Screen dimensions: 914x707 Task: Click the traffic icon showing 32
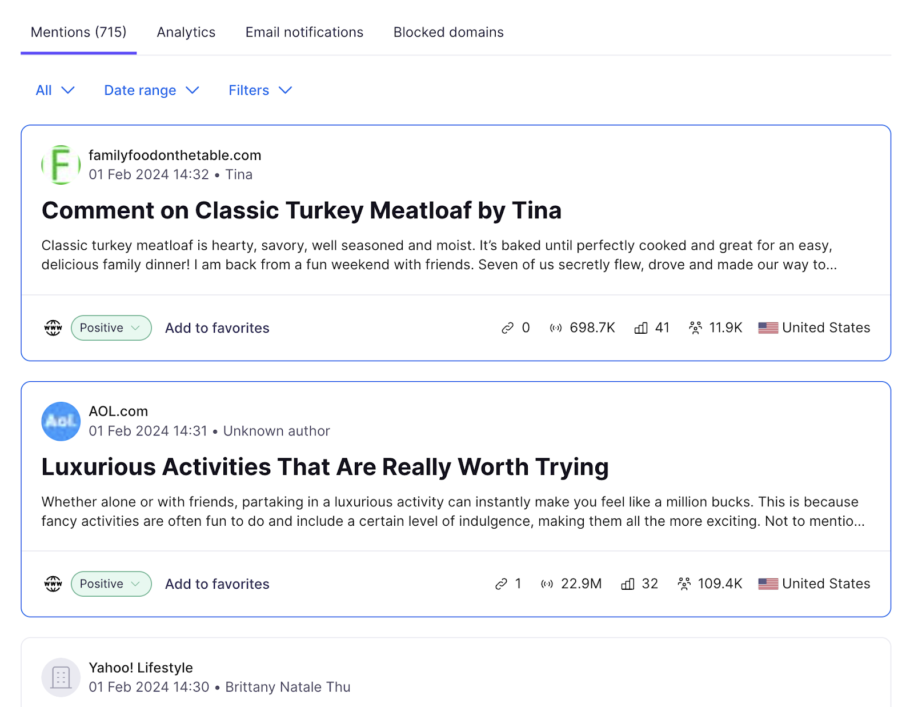(x=627, y=584)
